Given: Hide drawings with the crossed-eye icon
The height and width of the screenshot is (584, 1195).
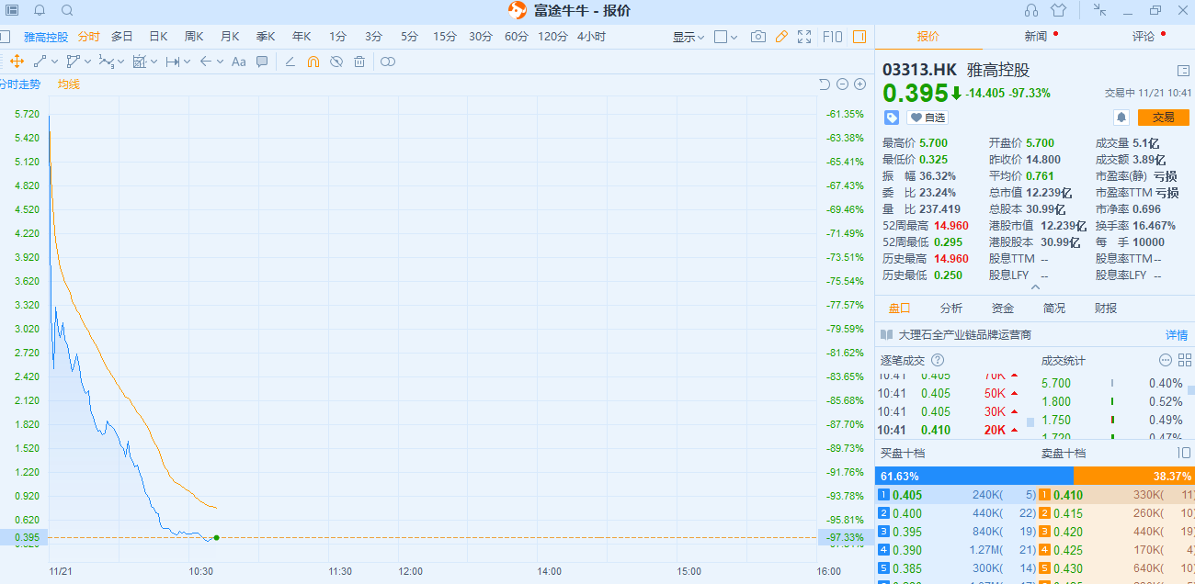Looking at the screenshot, I should point(336,62).
